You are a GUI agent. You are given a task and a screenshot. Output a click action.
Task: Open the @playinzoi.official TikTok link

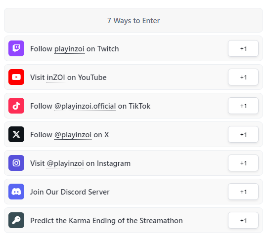(85, 106)
